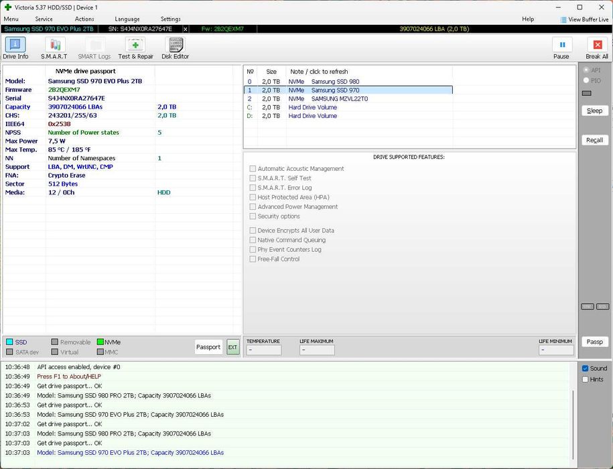Click the Passp button in sidebar
This screenshot has width=613, height=469.
595,342
